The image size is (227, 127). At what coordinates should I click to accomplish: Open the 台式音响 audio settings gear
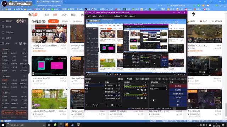[145, 98]
